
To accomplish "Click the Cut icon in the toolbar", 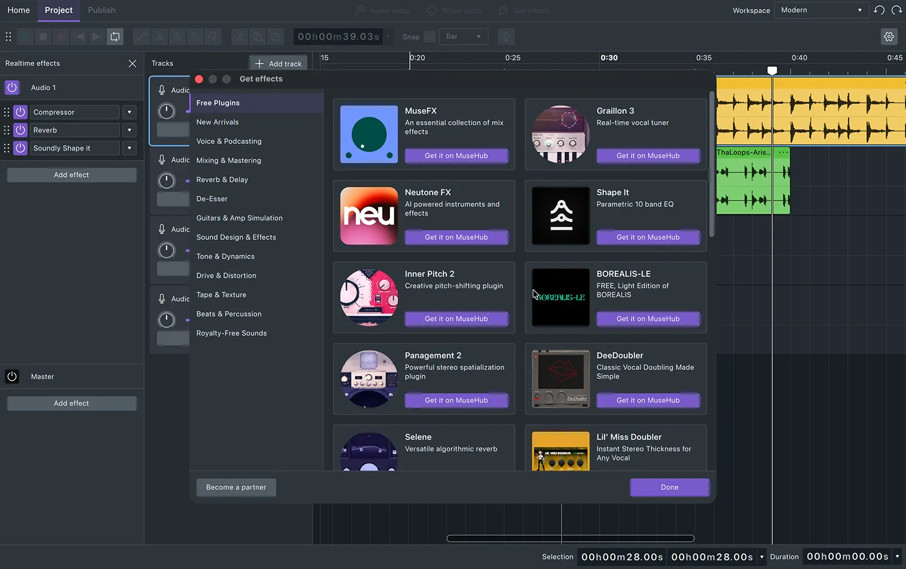I will pos(239,37).
